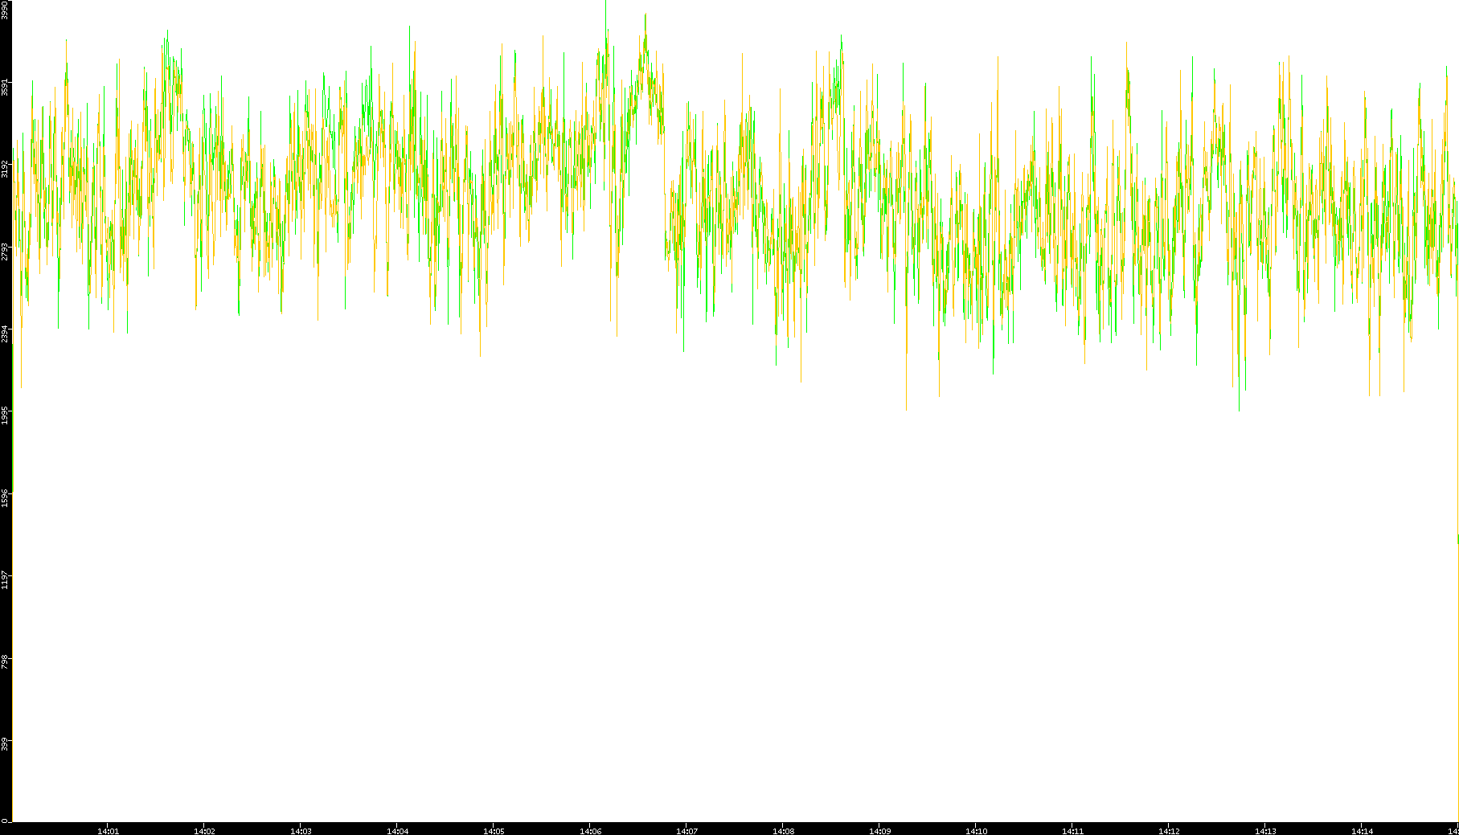The image size is (1459, 835).
Task: Click the 2394 value axis label
Action: coord(6,334)
